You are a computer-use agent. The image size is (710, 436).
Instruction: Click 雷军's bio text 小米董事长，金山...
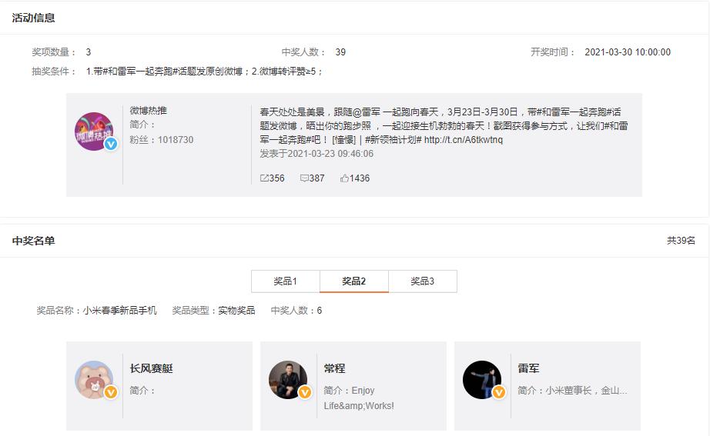click(586, 391)
